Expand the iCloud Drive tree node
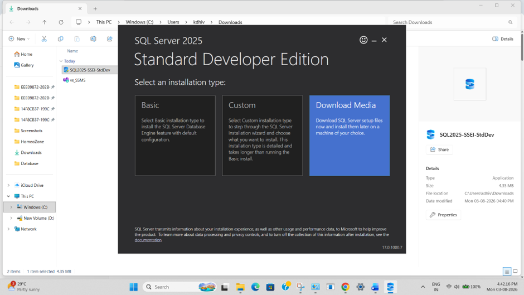 click(x=9, y=185)
